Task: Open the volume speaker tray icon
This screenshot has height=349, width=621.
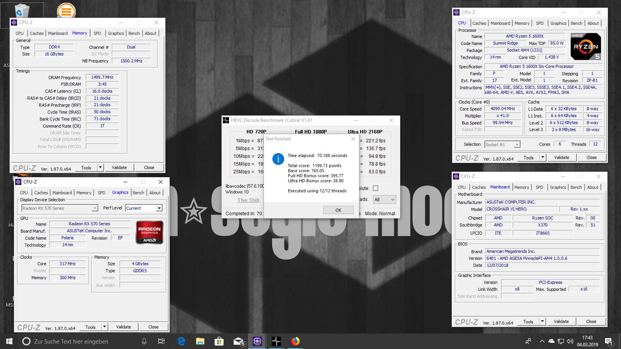Action: (570, 341)
